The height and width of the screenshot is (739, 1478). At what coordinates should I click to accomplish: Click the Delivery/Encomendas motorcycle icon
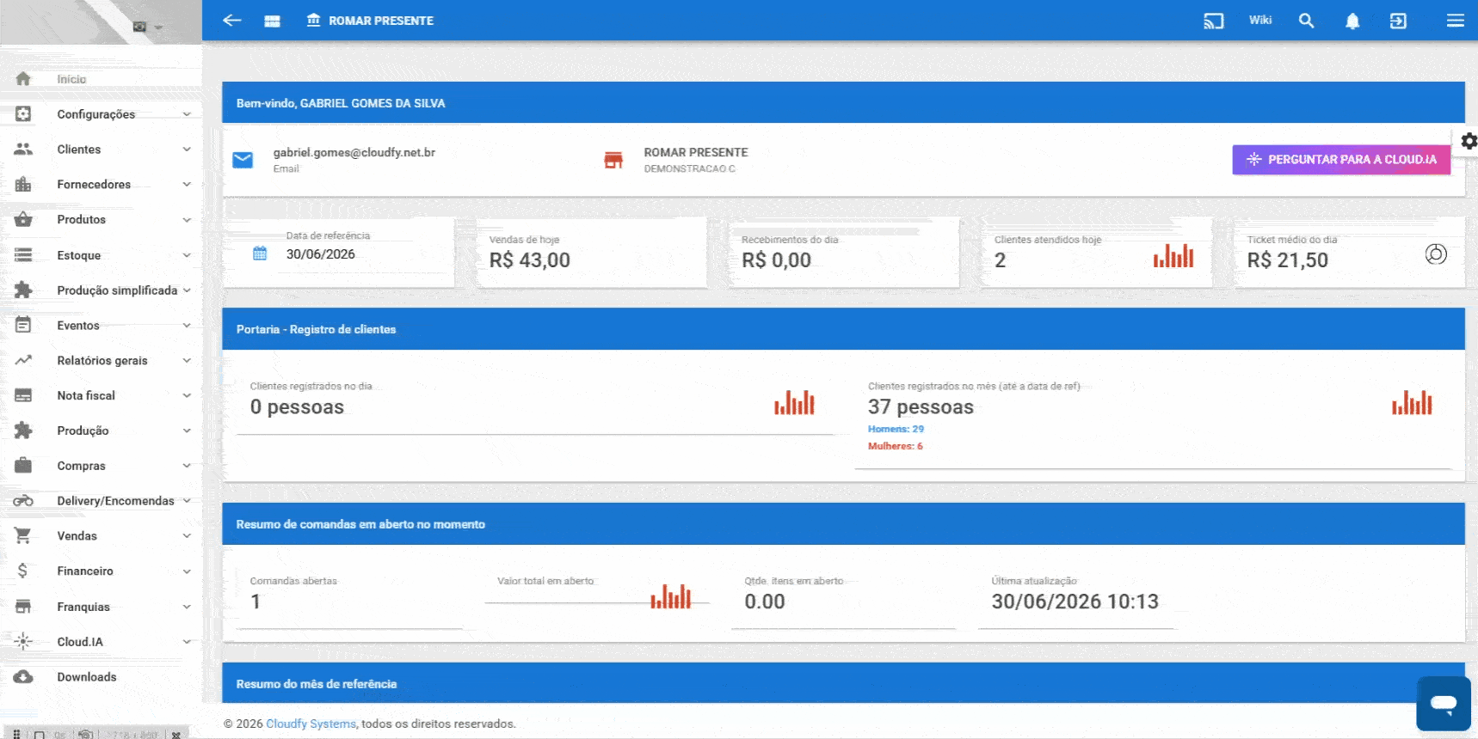pos(23,501)
